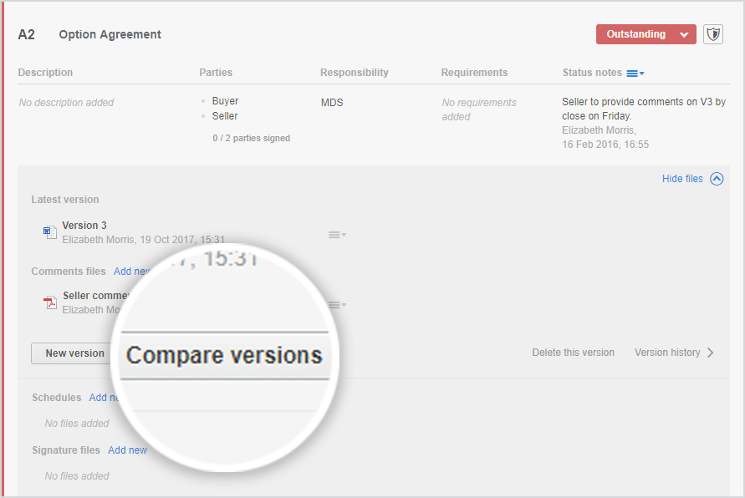This screenshot has height=498, width=745.
Task: Click the Outstanding status button
Action: point(635,34)
